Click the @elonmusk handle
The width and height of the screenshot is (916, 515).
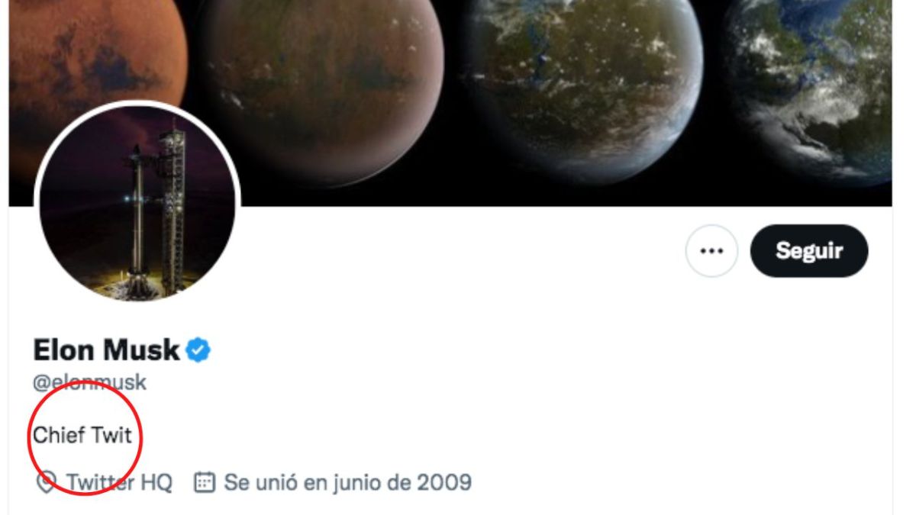[89, 382]
